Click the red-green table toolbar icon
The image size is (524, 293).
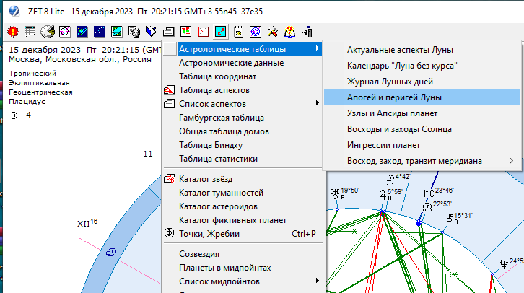(185, 32)
